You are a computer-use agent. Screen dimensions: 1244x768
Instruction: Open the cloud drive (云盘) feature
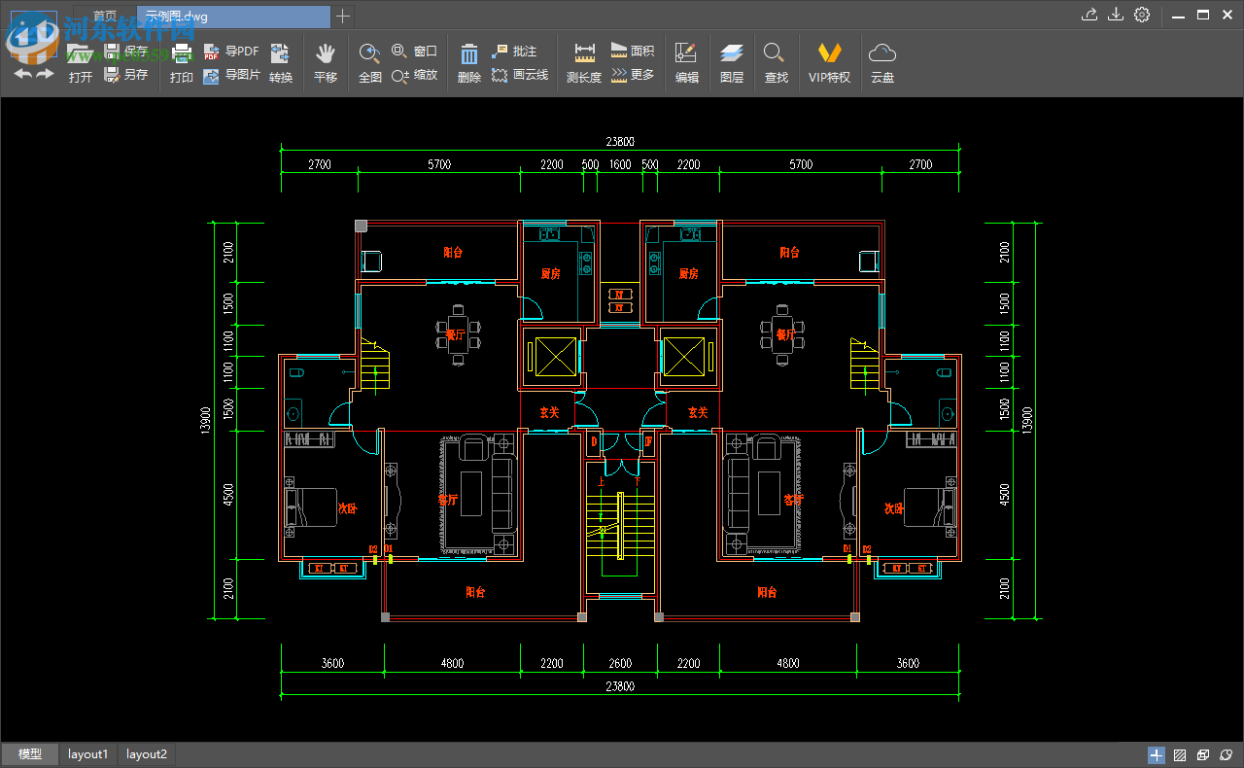pos(881,60)
